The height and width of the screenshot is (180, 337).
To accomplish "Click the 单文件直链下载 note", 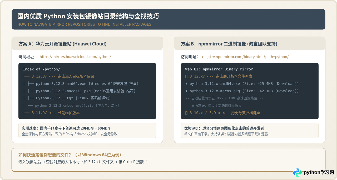I will 226,134.
